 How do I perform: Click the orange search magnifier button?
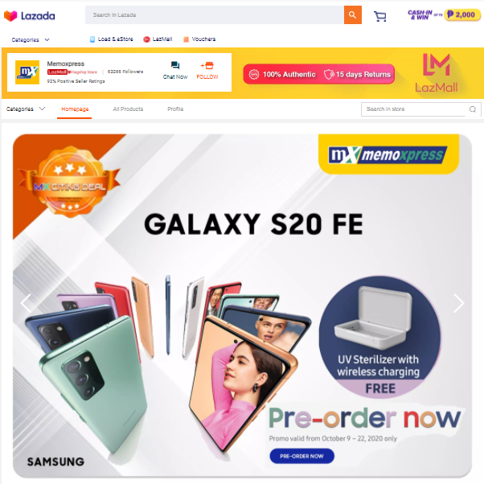pos(352,14)
